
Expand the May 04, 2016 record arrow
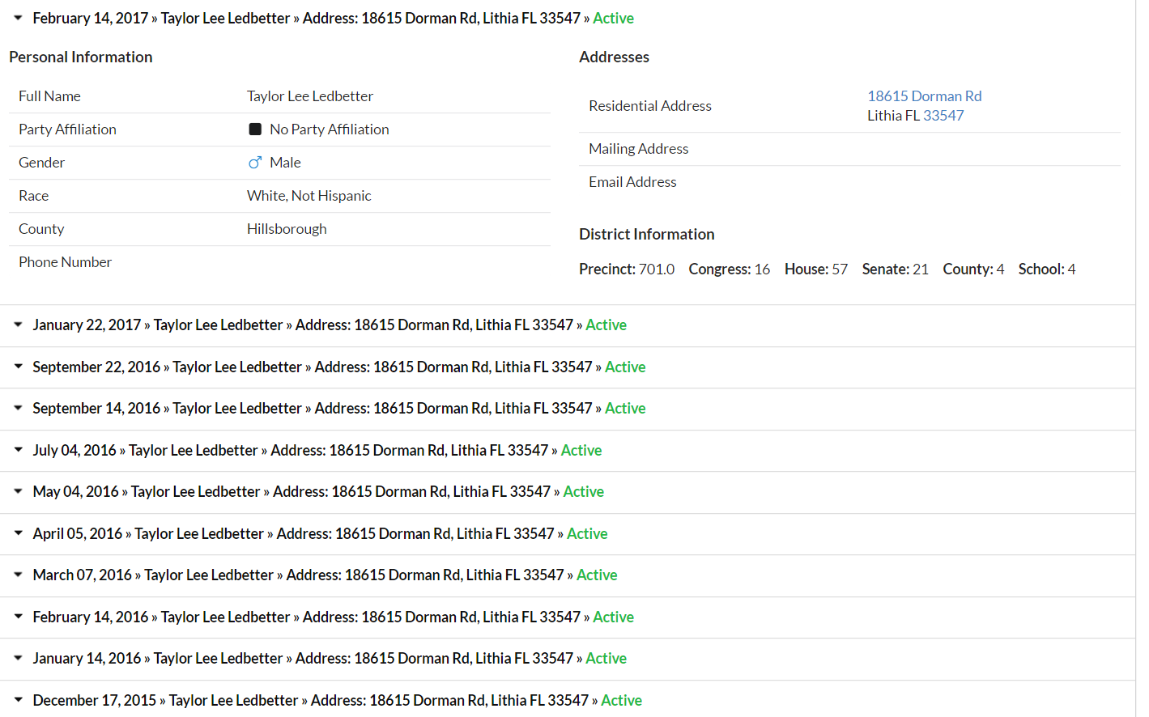point(18,491)
